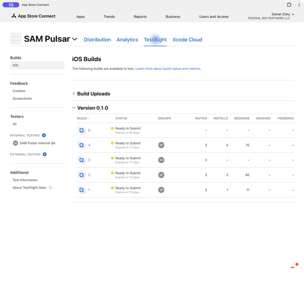Image resolution: width=304 pixels, height=301 pixels.
Task: Click the 'Expires in 72 days' text
Action: (127, 192)
